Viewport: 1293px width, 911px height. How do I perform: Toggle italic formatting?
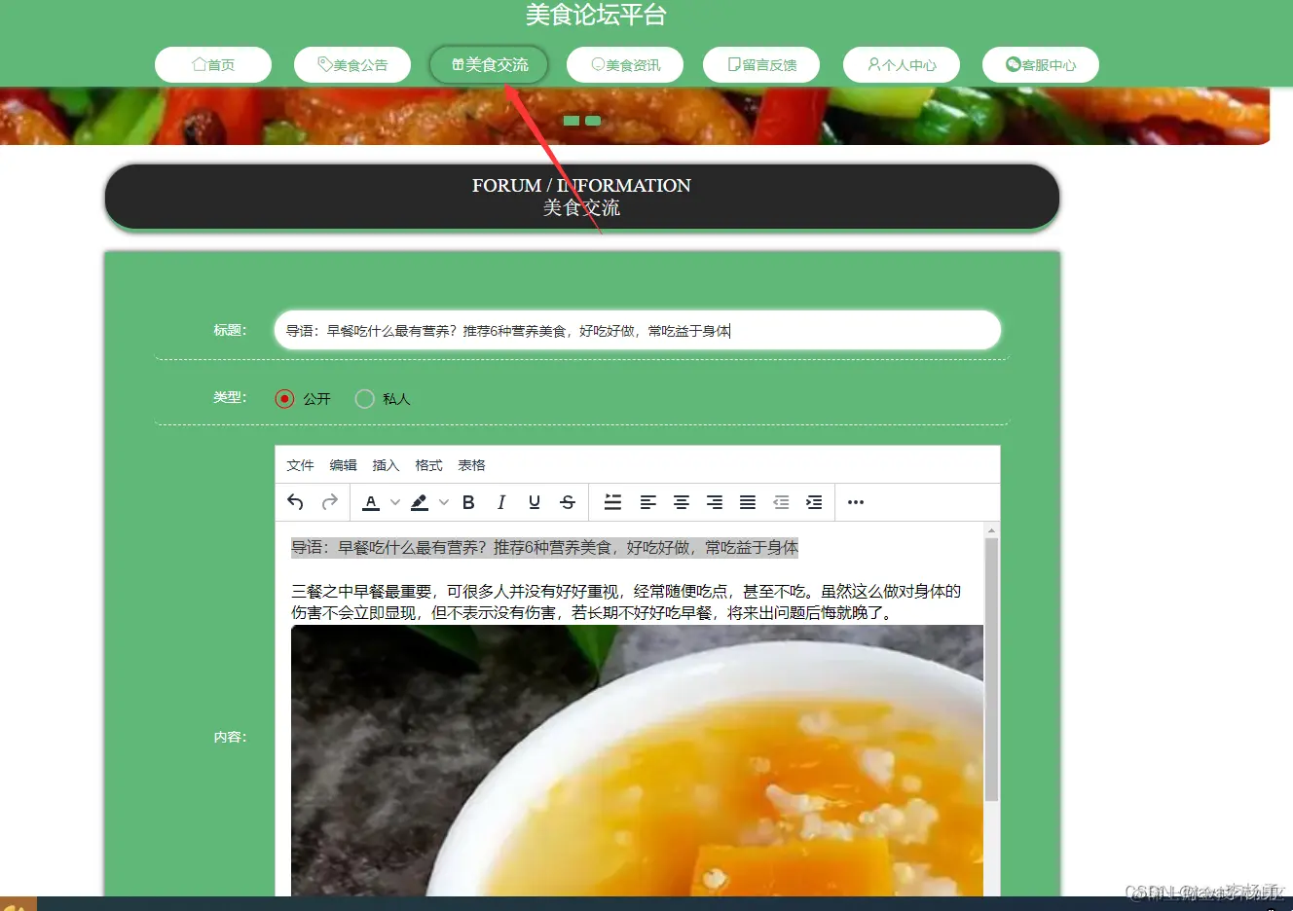click(501, 502)
